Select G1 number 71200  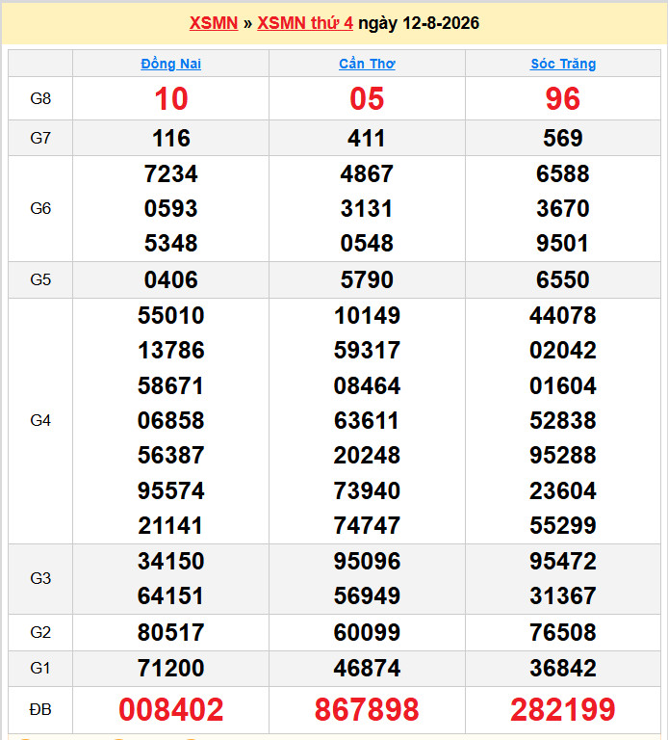point(170,668)
